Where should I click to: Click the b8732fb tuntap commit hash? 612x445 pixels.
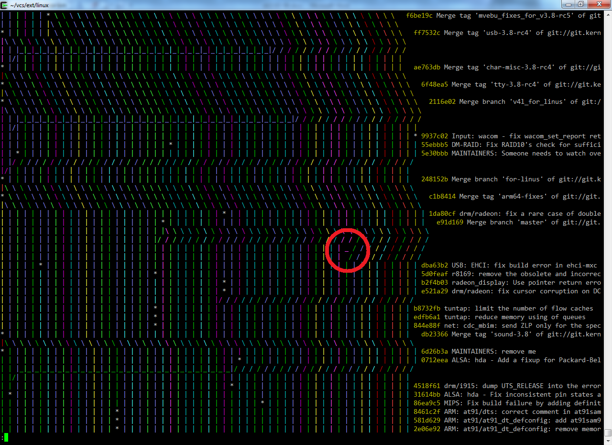coord(427,308)
